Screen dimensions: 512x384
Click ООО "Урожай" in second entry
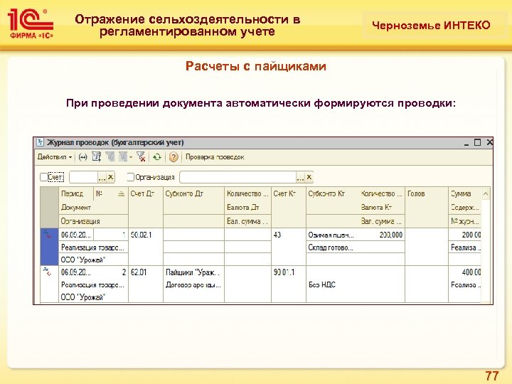pyautogui.click(x=93, y=297)
